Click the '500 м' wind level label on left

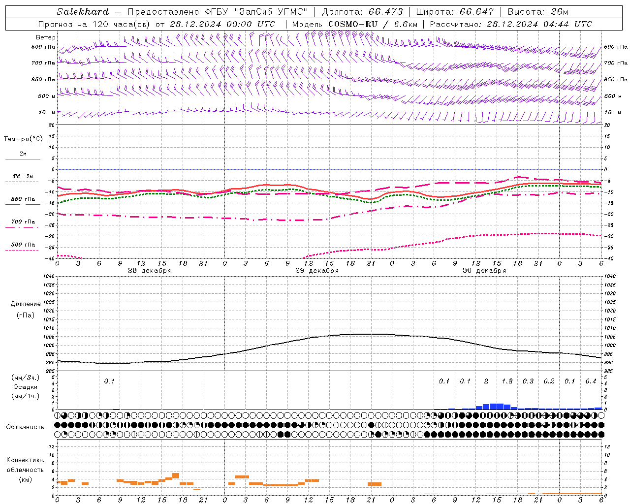pos(47,96)
